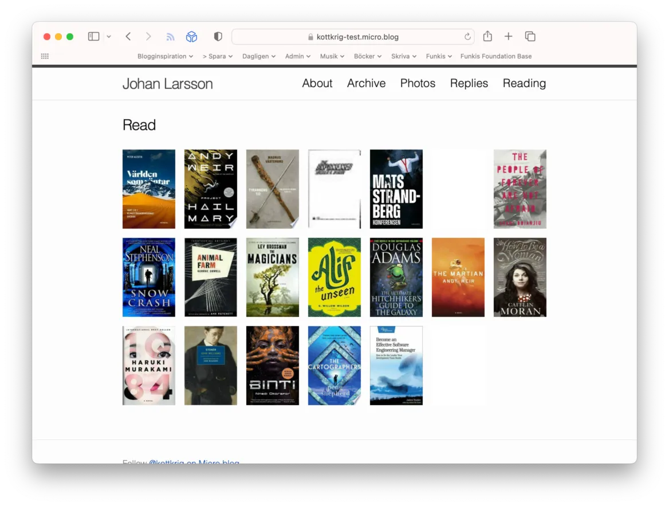The height and width of the screenshot is (506, 669).
Task: Open the Photos page
Action: (x=418, y=83)
